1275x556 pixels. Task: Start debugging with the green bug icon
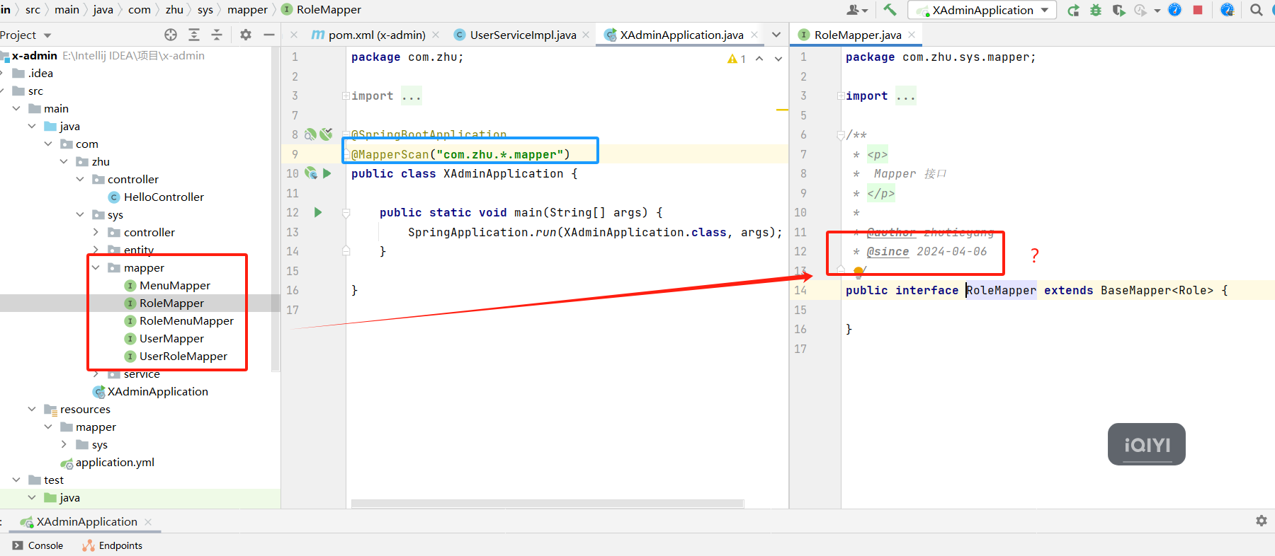click(1096, 10)
